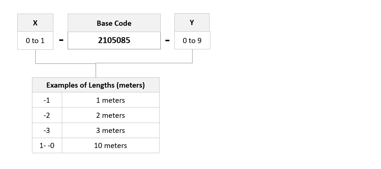This screenshot has width=381, height=169.
Task: Select the '-1' code cell
Action: tap(47, 100)
